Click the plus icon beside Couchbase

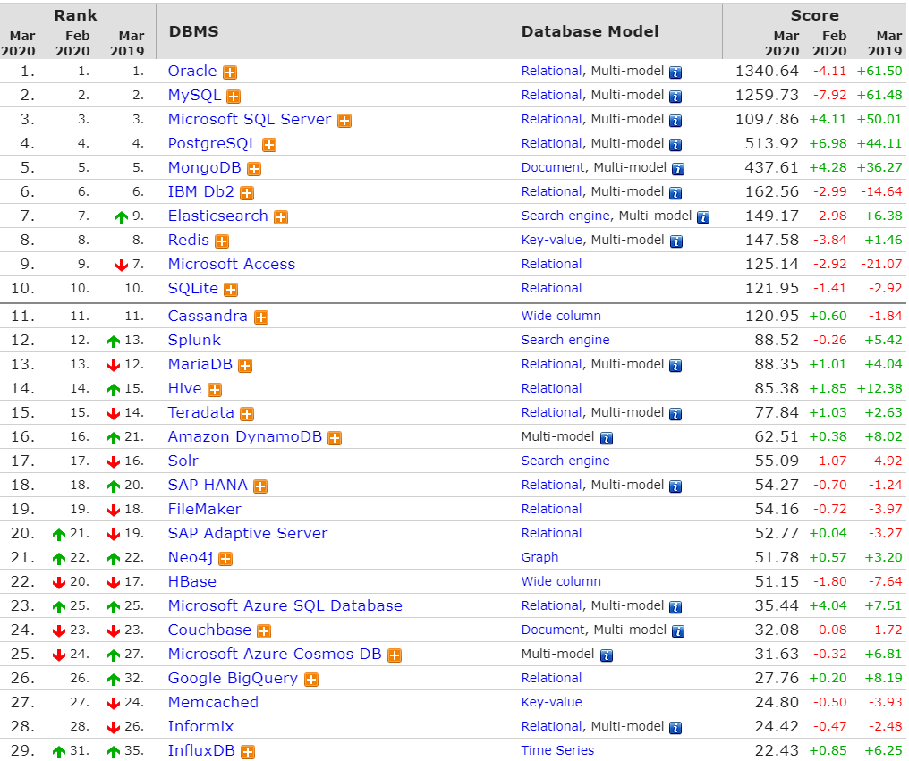(x=264, y=631)
